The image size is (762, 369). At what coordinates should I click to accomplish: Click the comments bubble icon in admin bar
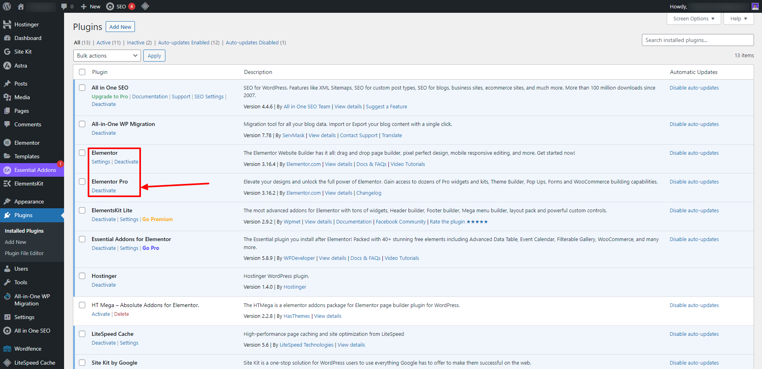pyautogui.click(x=64, y=6)
